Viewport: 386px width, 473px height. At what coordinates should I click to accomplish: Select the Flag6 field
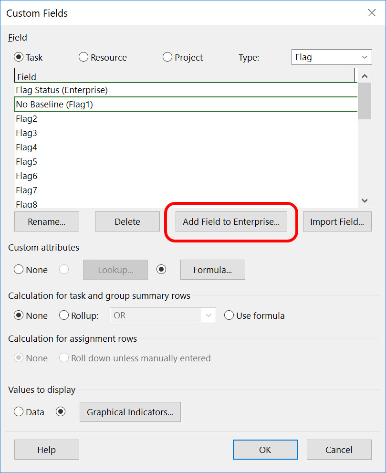pyautogui.click(x=186, y=176)
